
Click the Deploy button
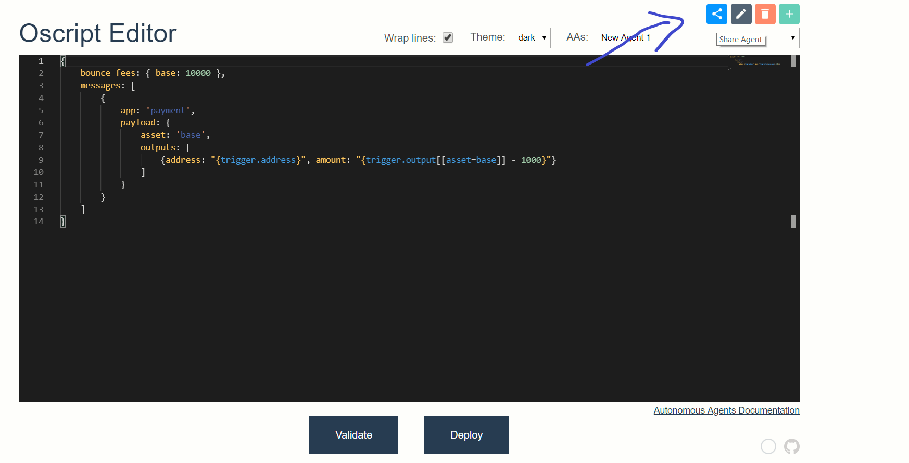tap(466, 435)
